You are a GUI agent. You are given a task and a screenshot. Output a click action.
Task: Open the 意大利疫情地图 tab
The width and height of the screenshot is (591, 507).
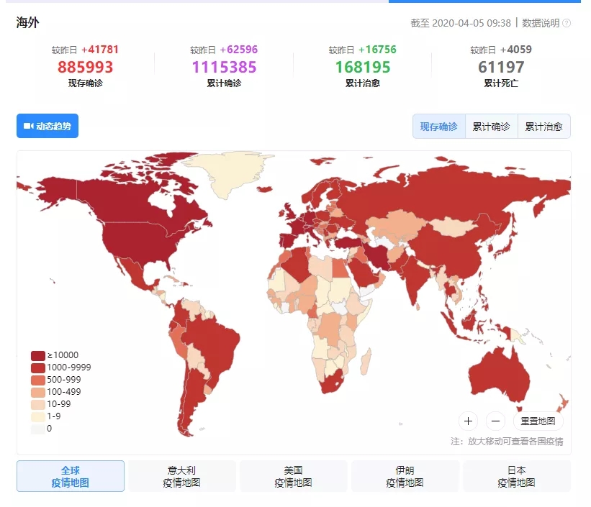click(x=181, y=476)
